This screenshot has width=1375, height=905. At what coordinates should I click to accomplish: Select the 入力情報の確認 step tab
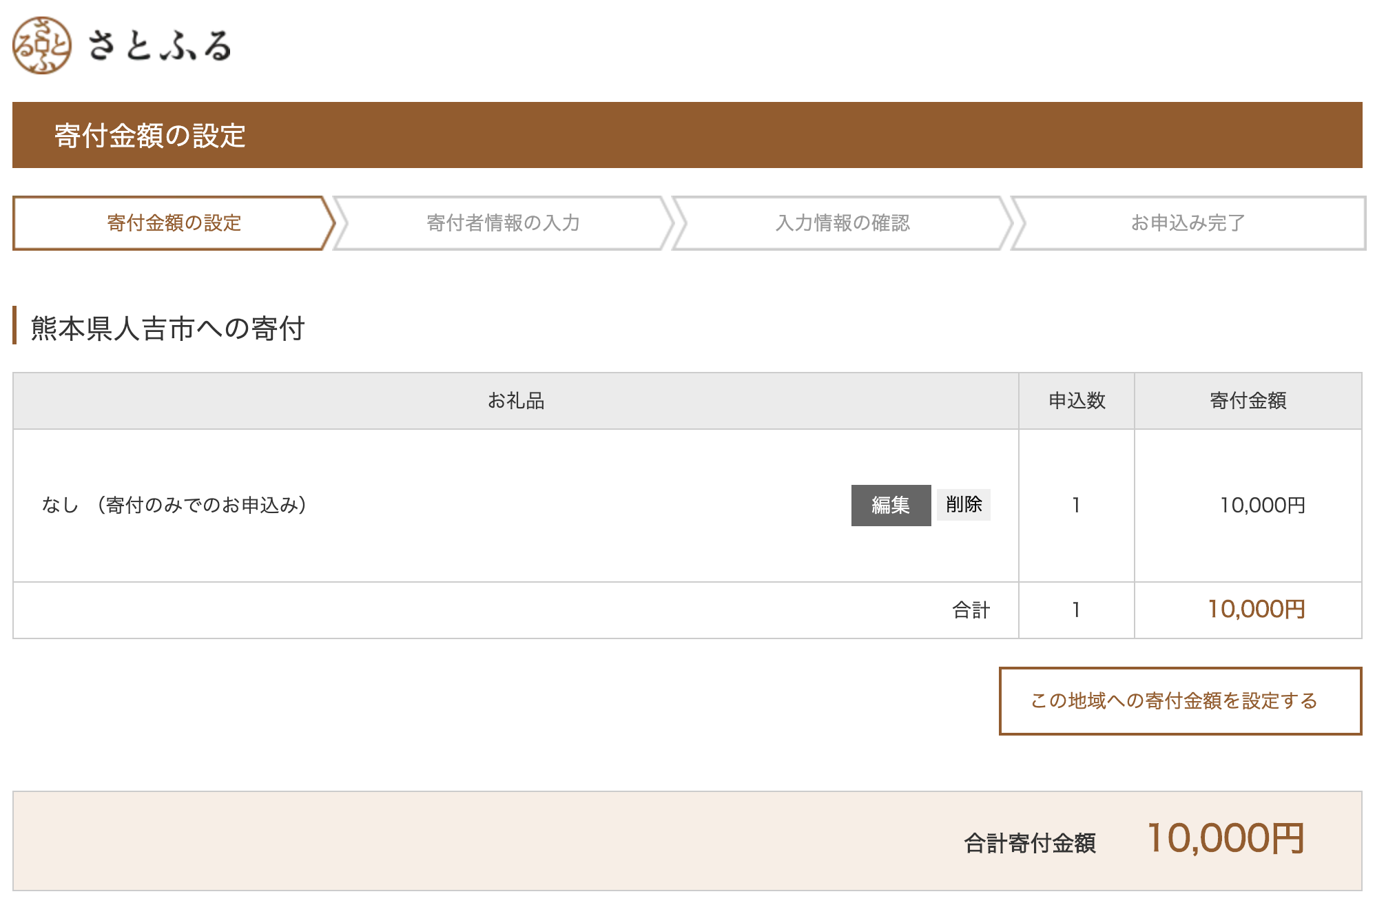tap(842, 223)
